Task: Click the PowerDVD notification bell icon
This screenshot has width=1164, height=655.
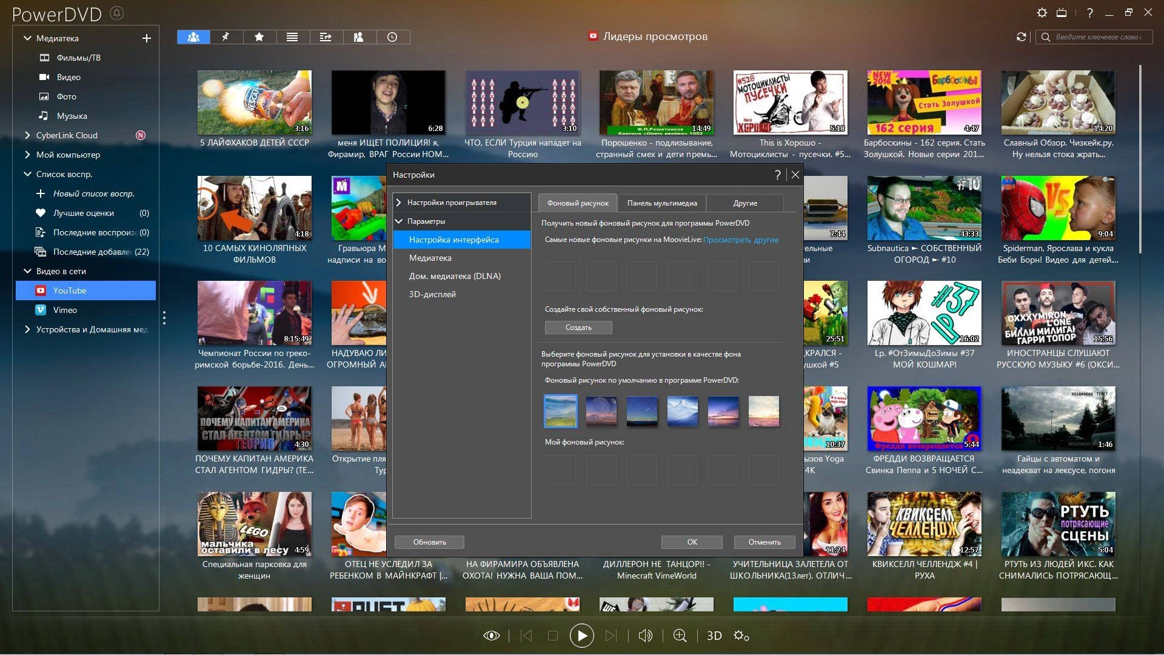Action: click(x=118, y=13)
